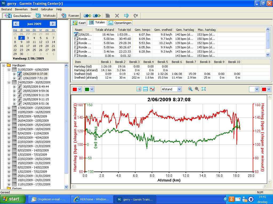The image size is (273, 204).
Task: Open the Ongelezen e-mail taskbar item
Action: click(x=49, y=199)
